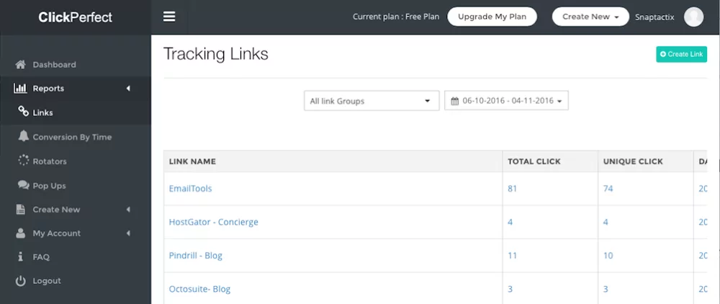Screen dimensions: 720x304
Task: Click total click value 81 for EmailTools
Action: click(x=513, y=188)
